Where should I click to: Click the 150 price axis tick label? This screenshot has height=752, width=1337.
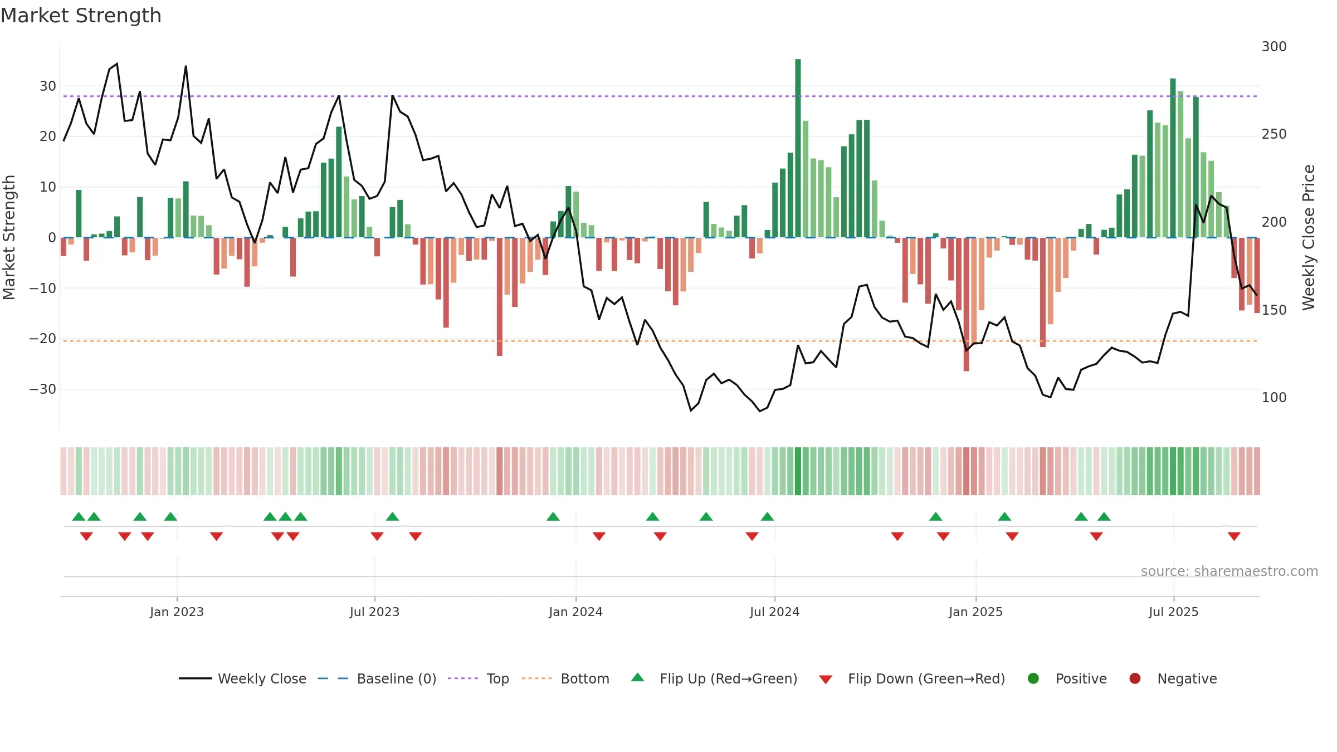pyautogui.click(x=1274, y=310)
